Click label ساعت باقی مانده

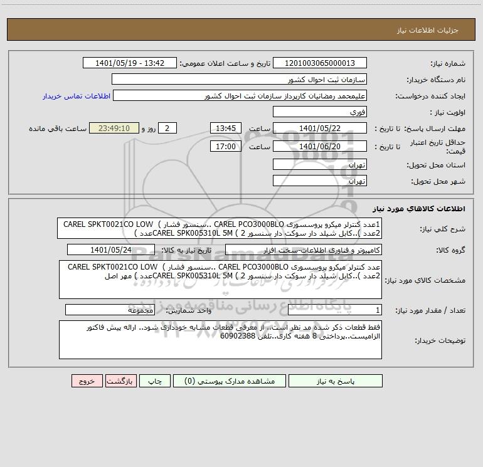[58, 129]
